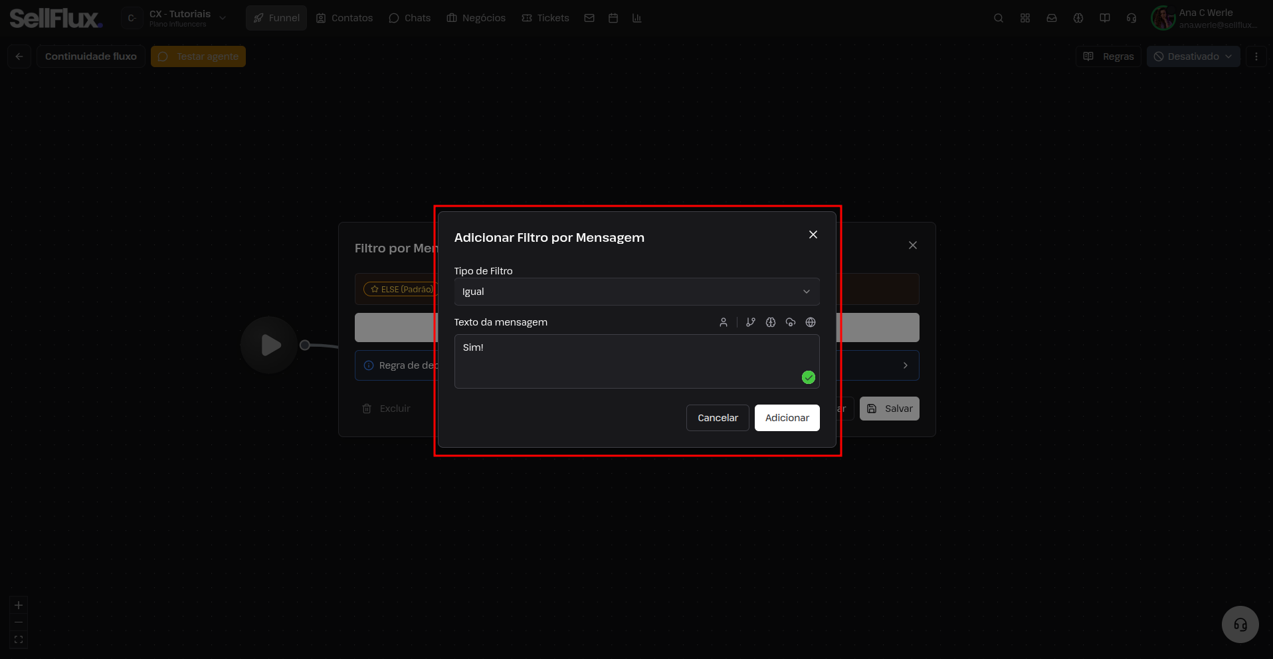Dismiss dialog with Cancelar button
Screen dimensions: 1273x659
click(x=718, y=418)
